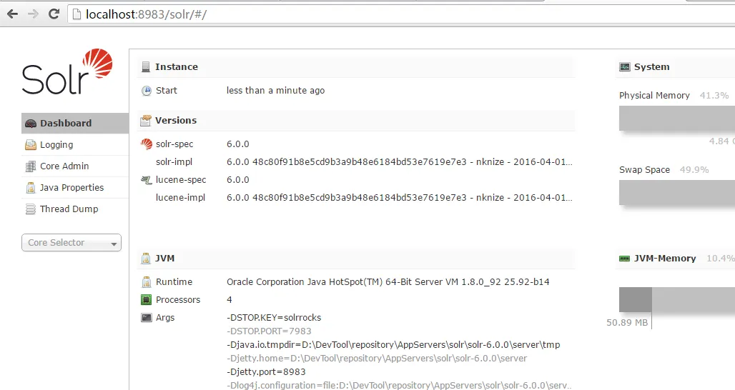Image resolution: width=735 pixels, height=390 pixels.
Task: Click the -Djava.io.tmpdir argument line
Action: tap(393, 344)
